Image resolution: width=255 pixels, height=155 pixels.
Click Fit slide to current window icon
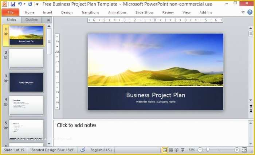pyautogui.click(x=244, y=150)
